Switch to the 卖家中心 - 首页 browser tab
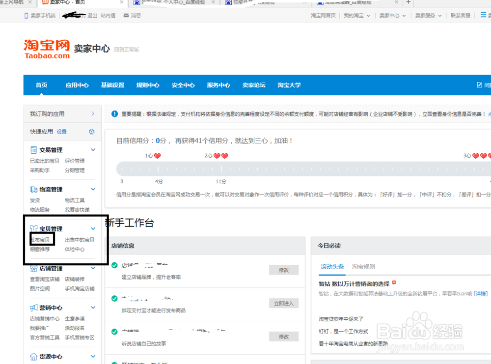 (82, 2)
